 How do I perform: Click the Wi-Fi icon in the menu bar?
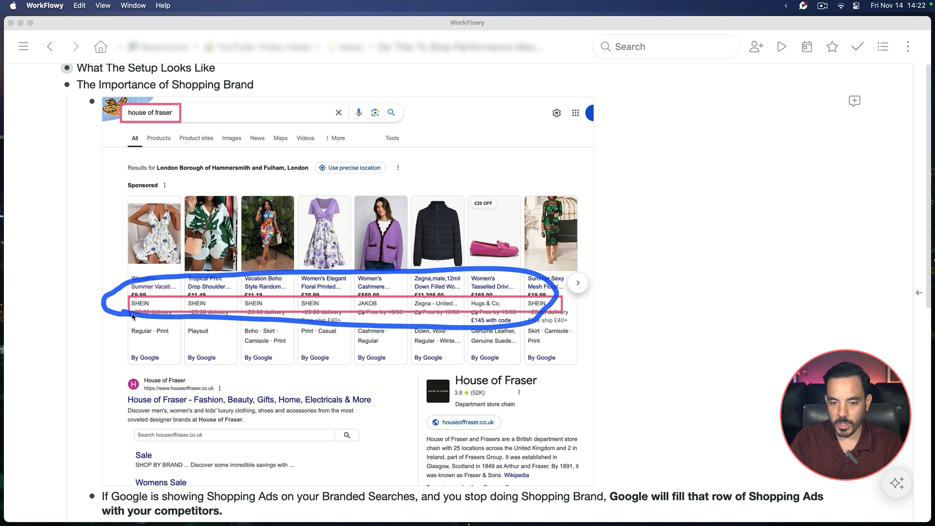[841, 5]
